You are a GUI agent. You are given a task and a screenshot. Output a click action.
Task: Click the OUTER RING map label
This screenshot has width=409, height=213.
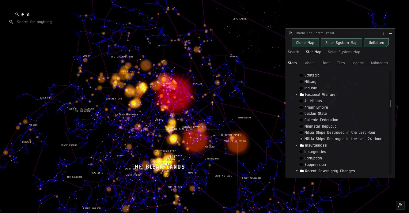point(46,98)
